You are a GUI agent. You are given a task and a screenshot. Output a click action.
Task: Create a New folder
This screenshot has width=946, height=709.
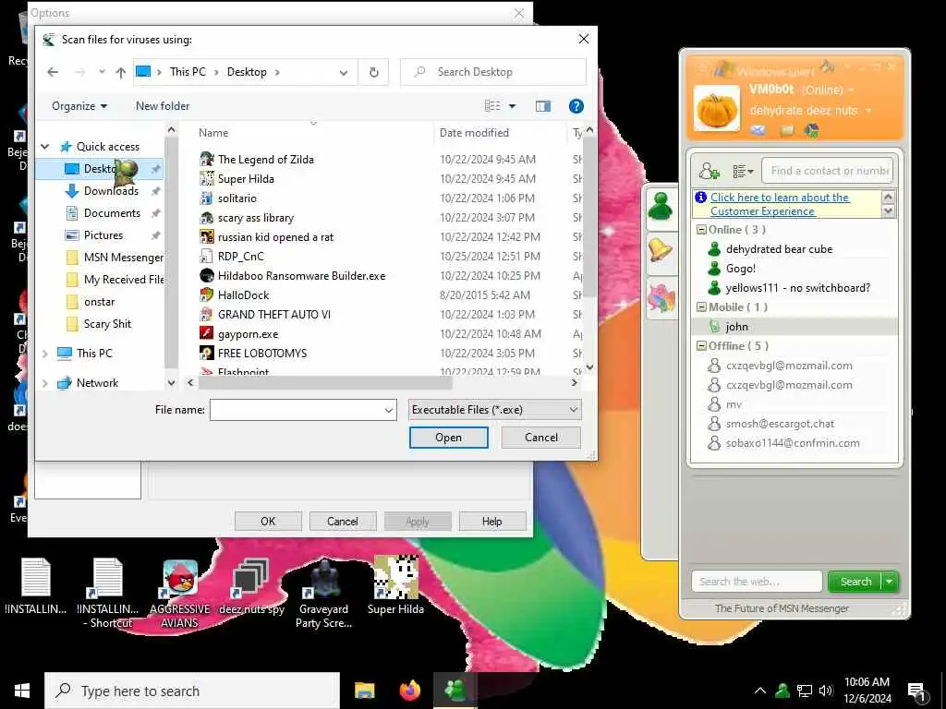(x=163, y=106)
